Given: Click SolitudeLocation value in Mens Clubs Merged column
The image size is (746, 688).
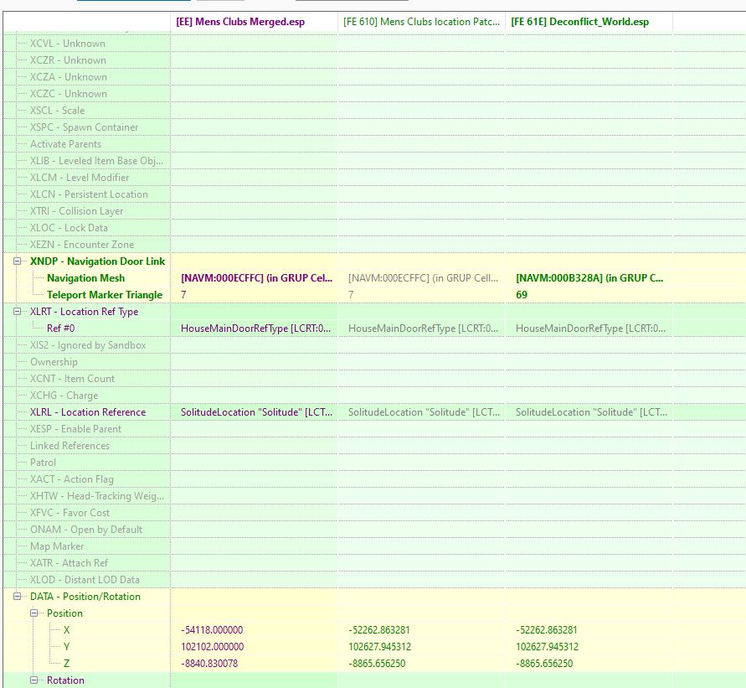Looking at the screenshot, I should tap(256, 412).
